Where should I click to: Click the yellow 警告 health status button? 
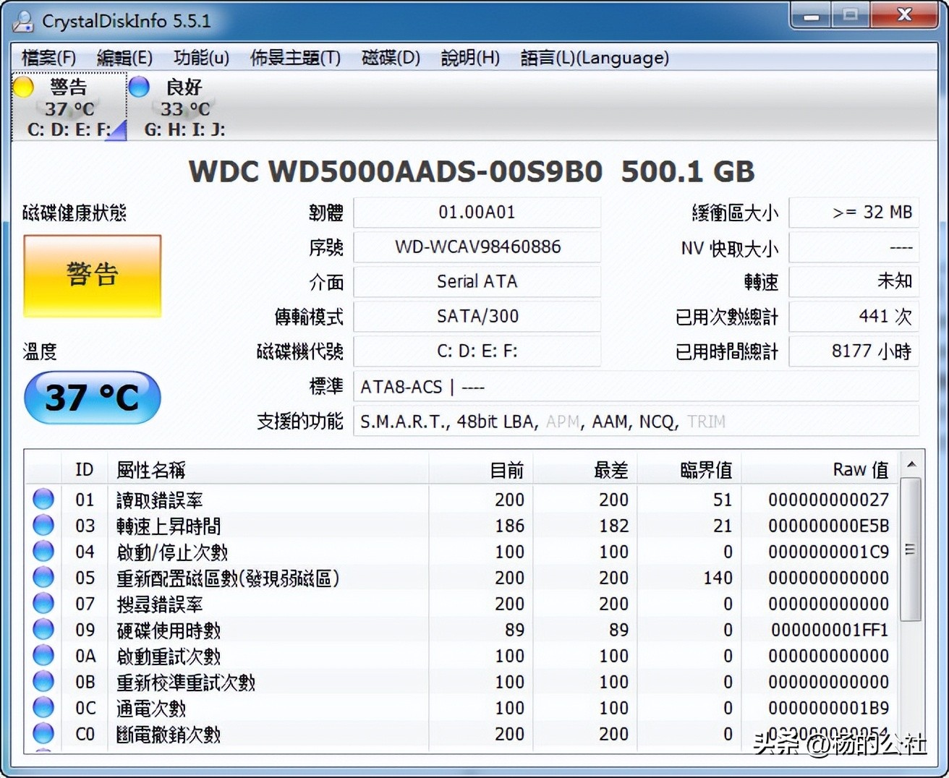[x=92, y=275]
